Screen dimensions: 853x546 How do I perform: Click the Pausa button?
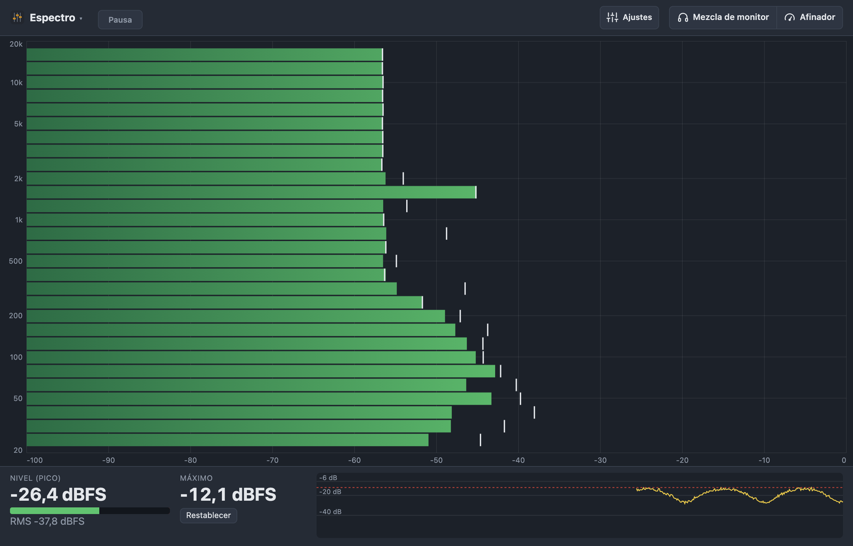120,20
